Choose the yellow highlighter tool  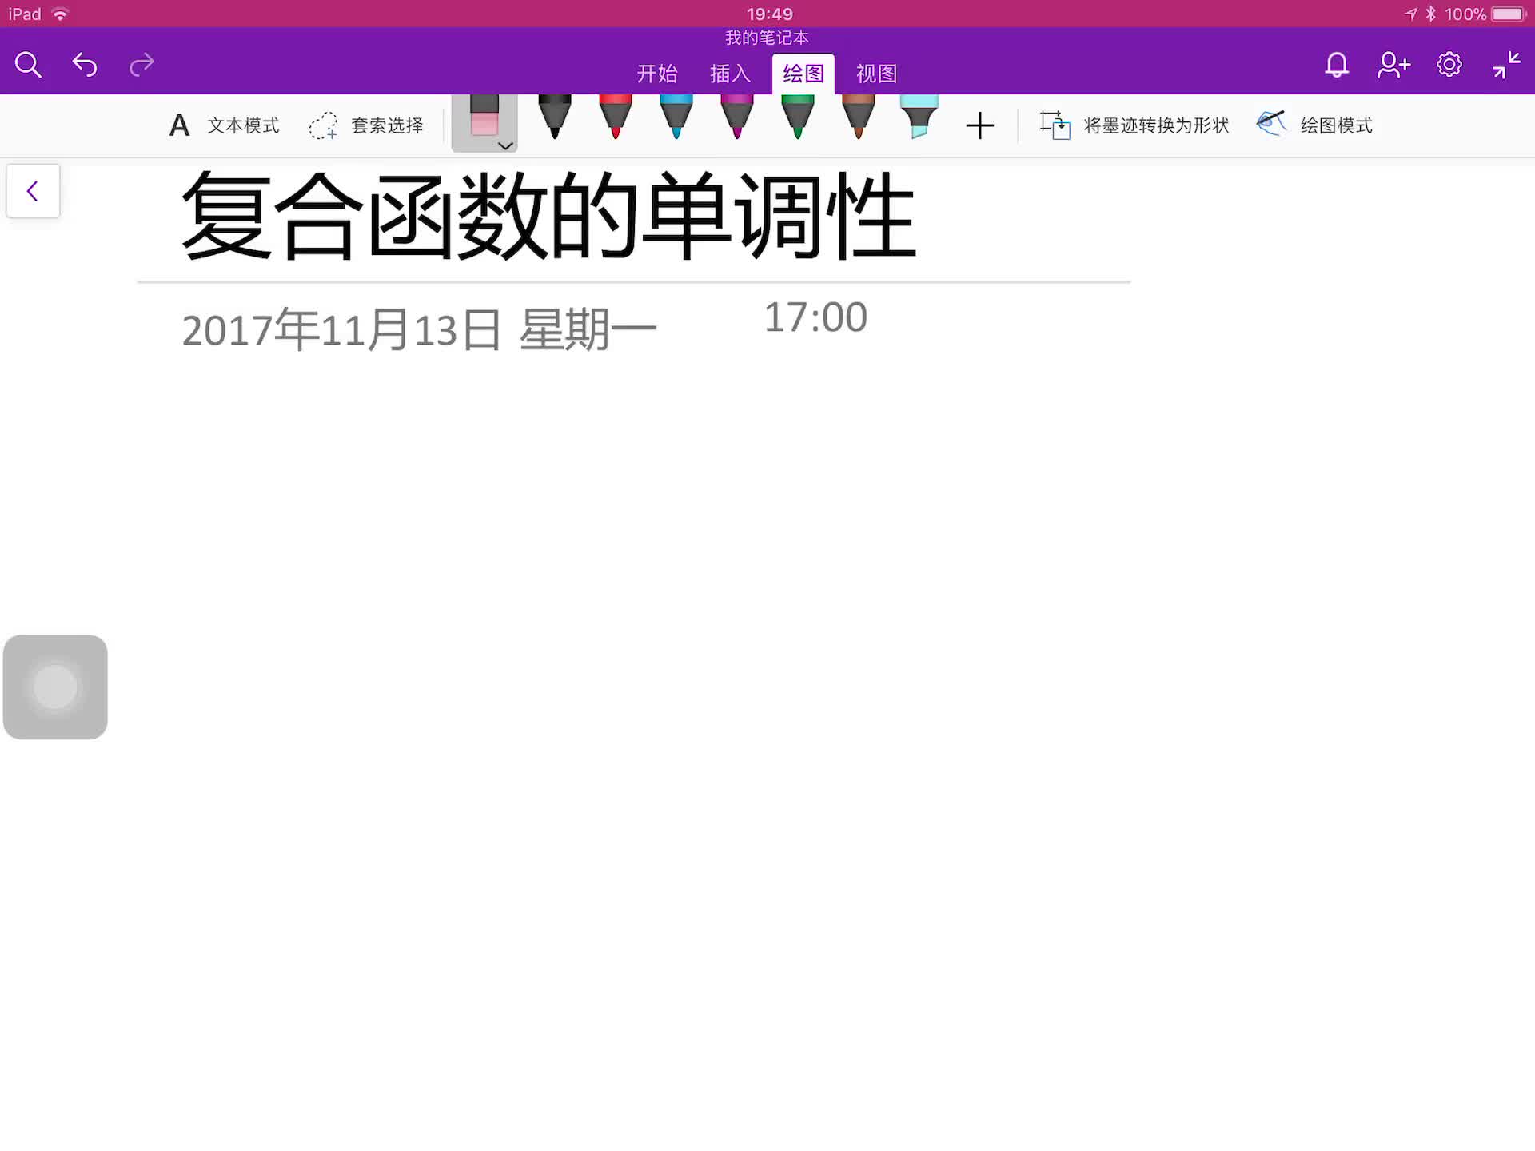point(919,120)
